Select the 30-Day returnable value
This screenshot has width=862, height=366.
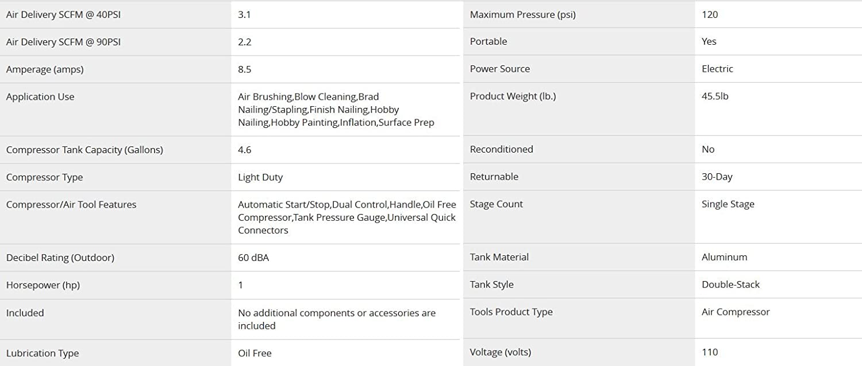point(717,177)
